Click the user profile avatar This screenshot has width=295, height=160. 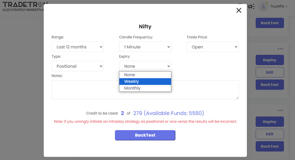263,6
